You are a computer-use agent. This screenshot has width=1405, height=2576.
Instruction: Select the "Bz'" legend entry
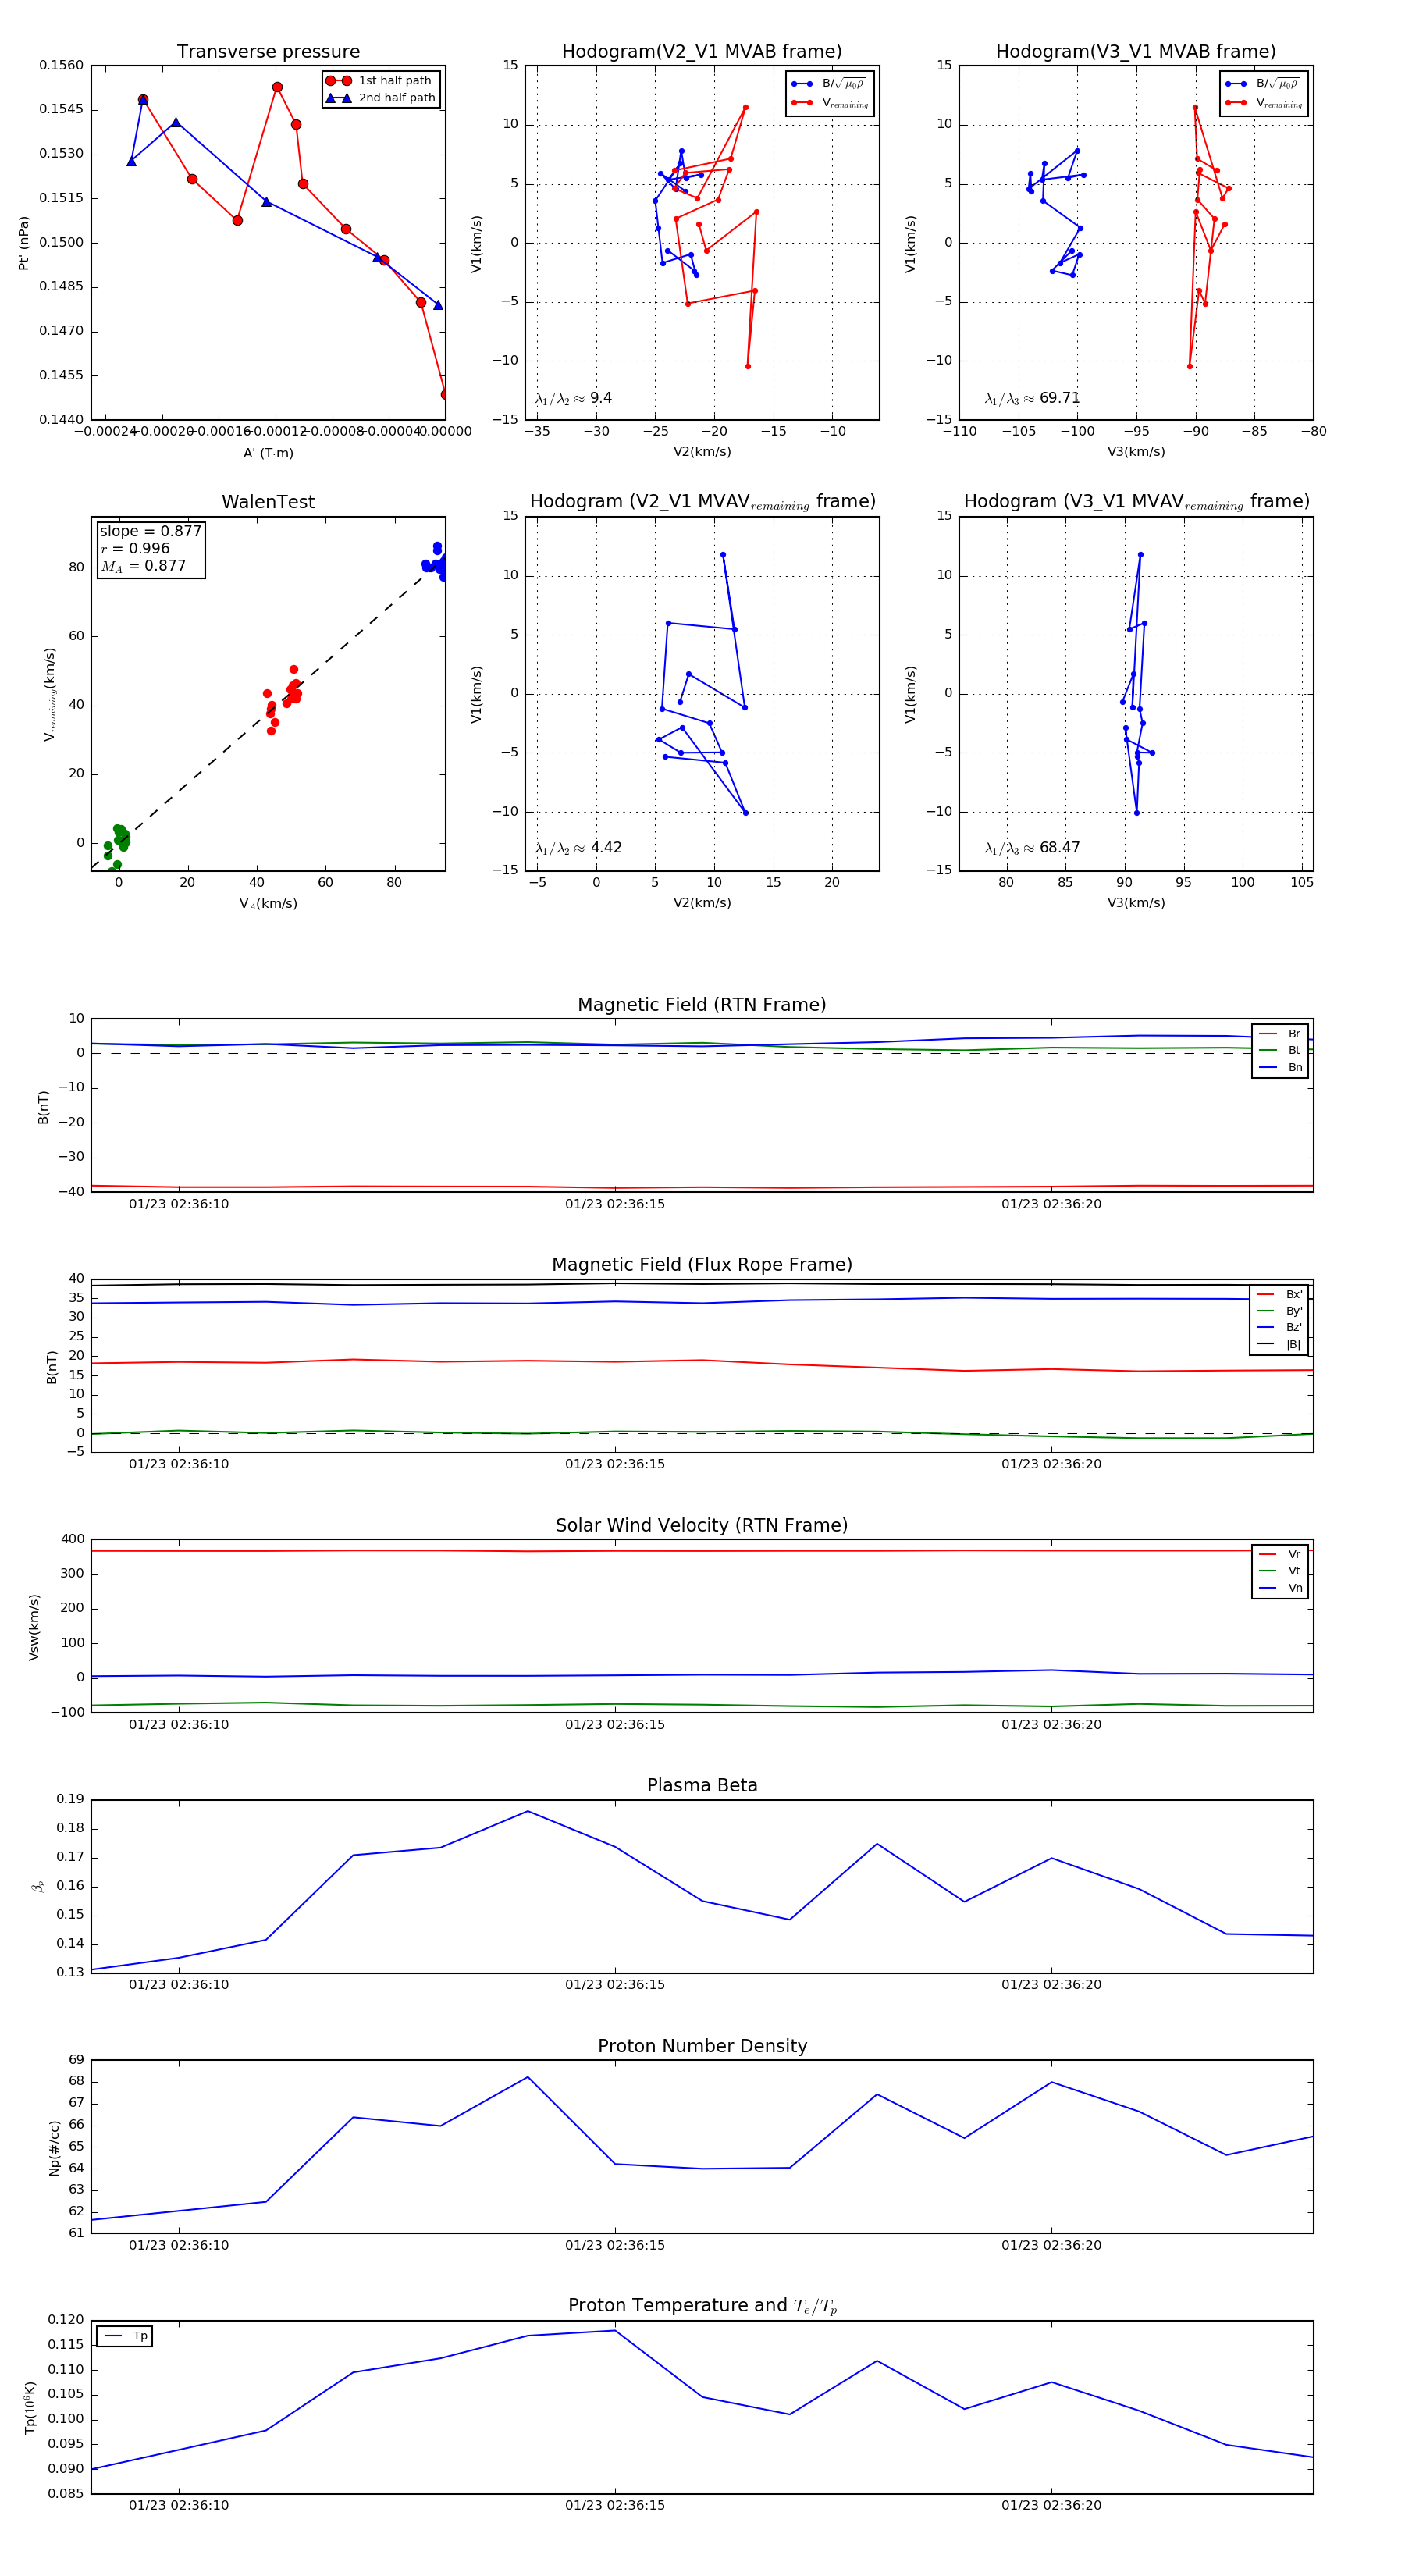pyautogui.click(x=1279, y=1327)
